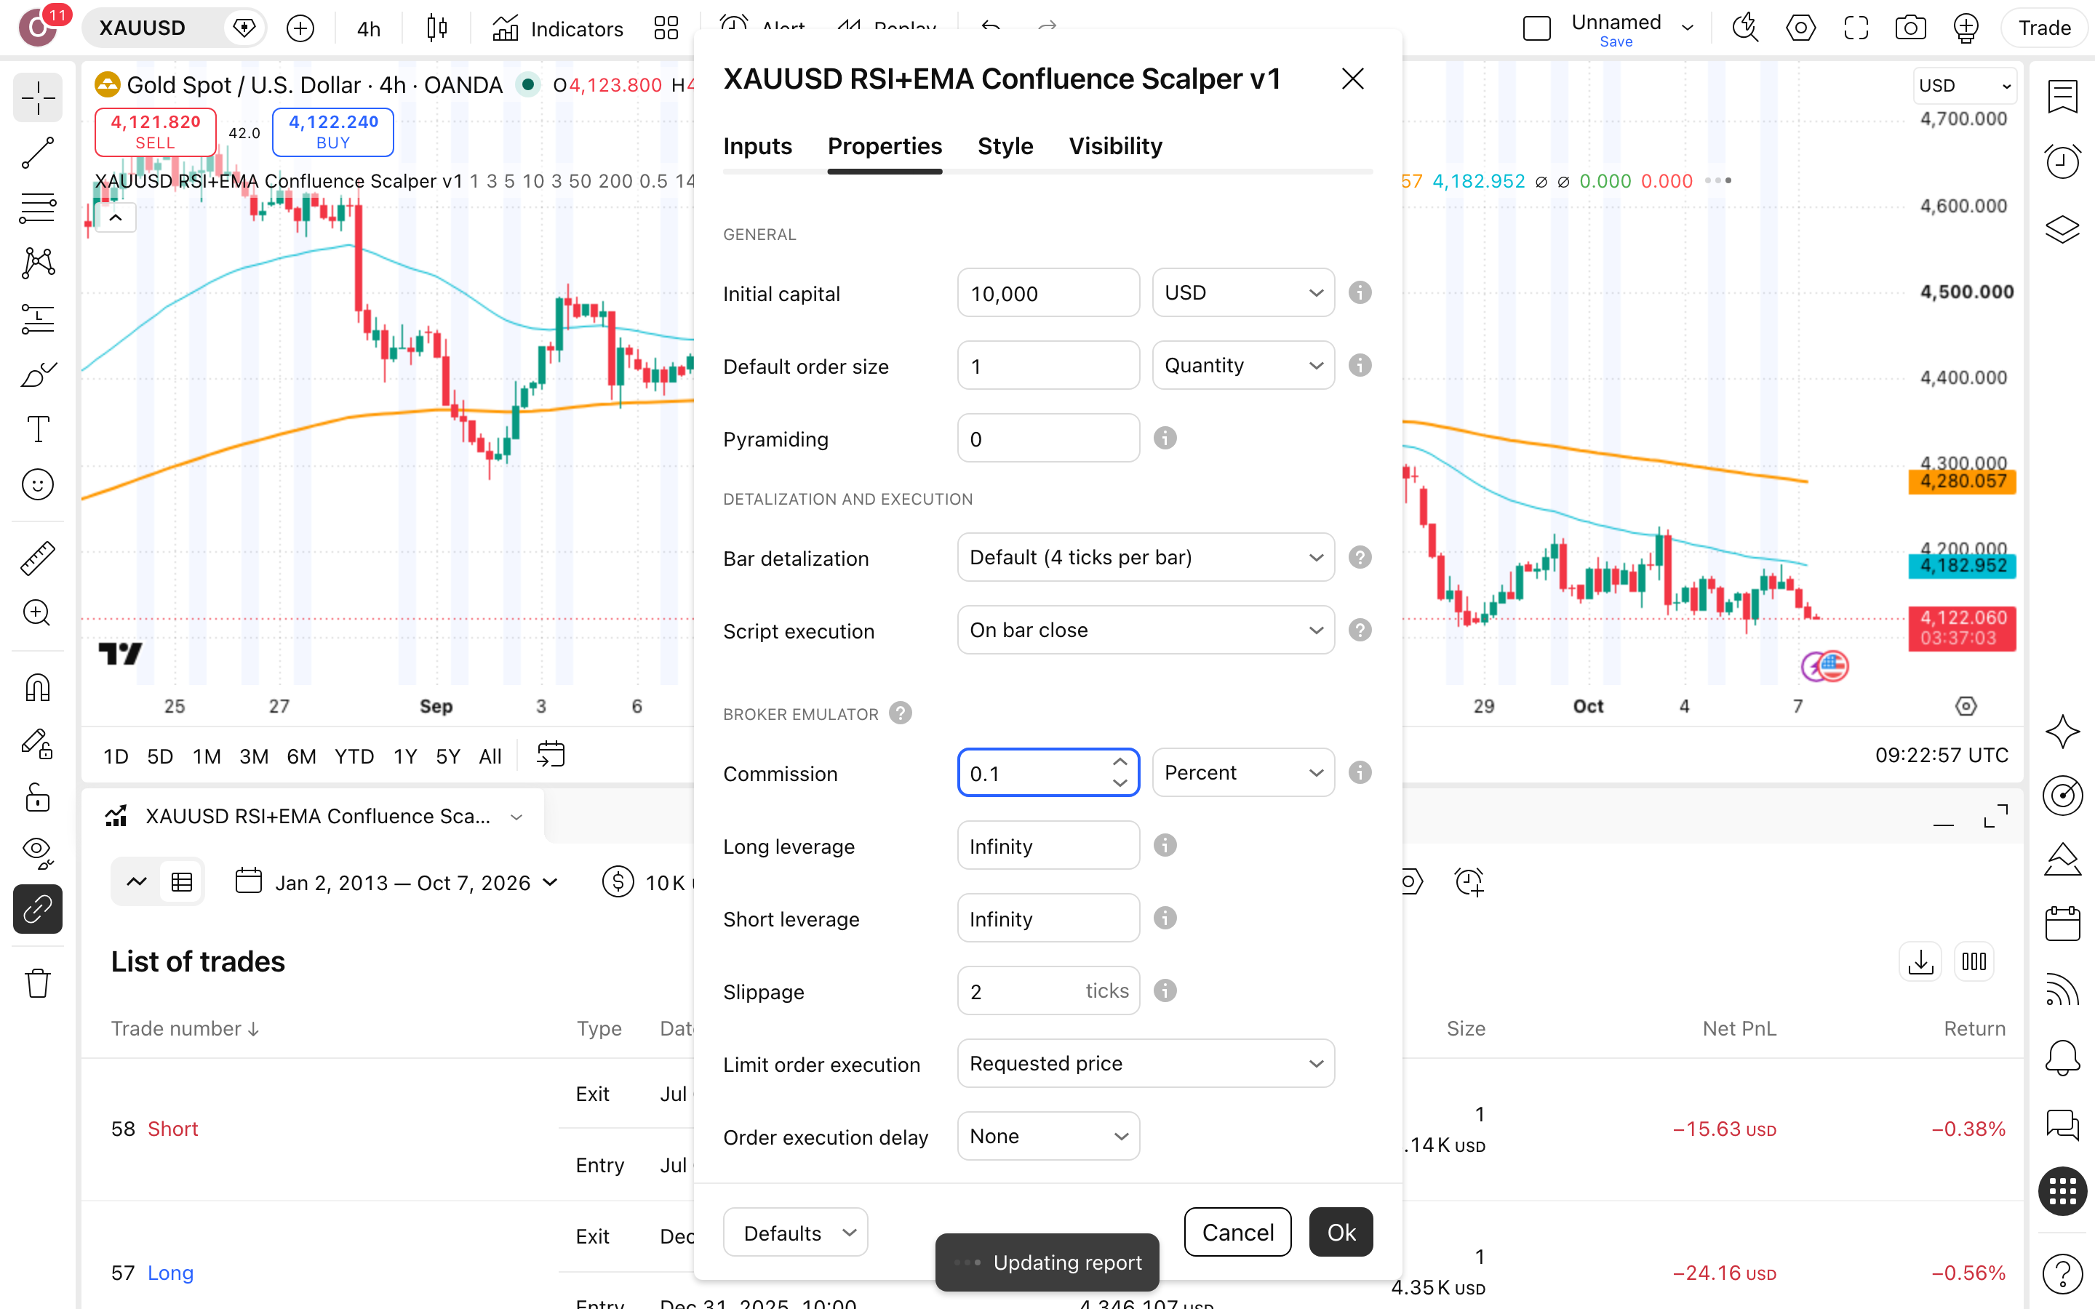Collapse the indicator legend arrow
The width and height of the screenshot is (2095, 1309).
[x=115, y=217]
